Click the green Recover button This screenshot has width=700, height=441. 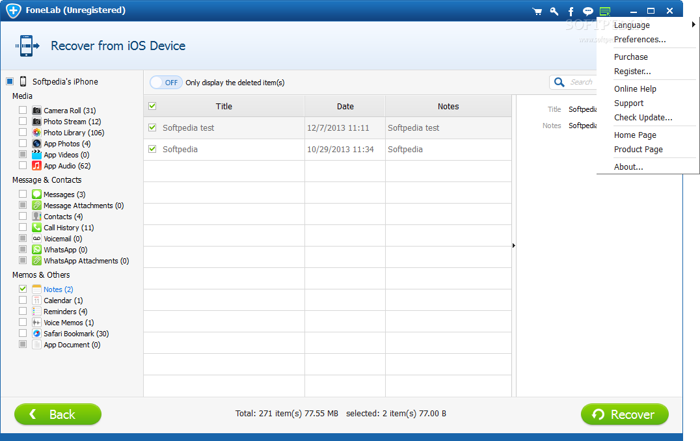point(625,414)
